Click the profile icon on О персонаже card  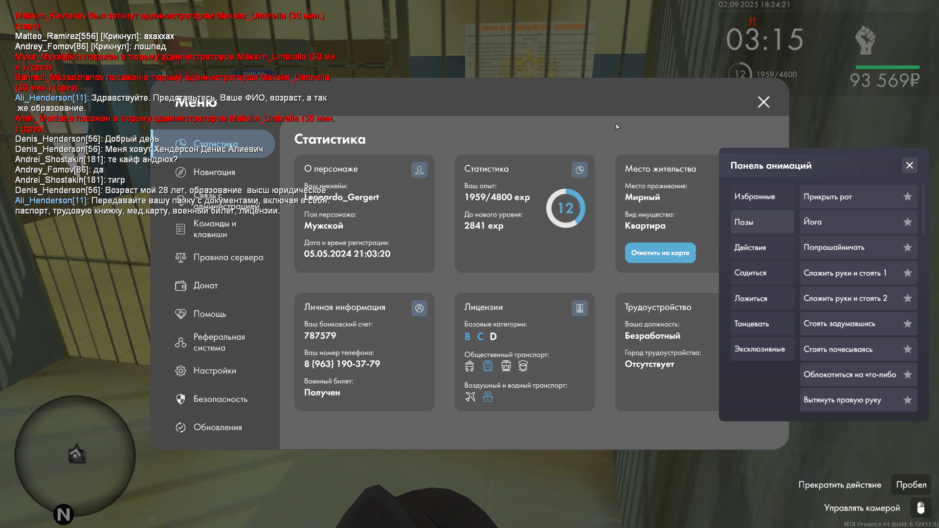[x=419, y=170]
